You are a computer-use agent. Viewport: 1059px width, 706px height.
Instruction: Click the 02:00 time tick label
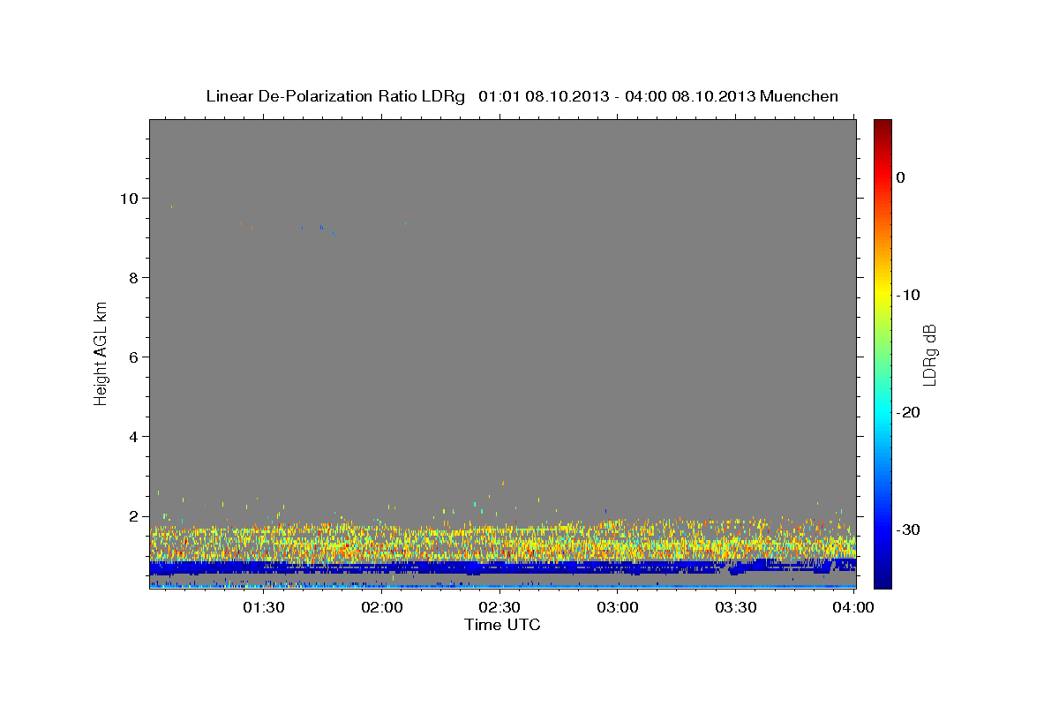click(x=383, y=607)
